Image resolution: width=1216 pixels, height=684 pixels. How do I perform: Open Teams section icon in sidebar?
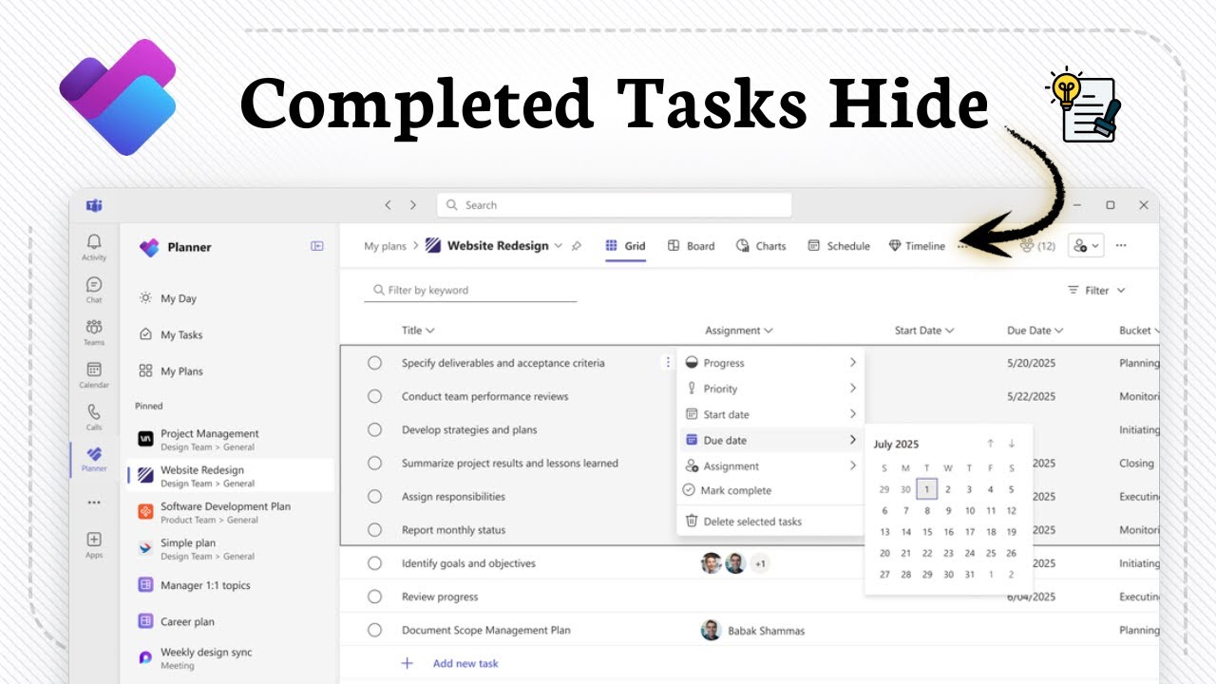coord(94,332)
